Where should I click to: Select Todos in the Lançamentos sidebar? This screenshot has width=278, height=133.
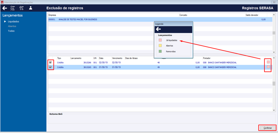pyautogui.click(x=11, y=31)
